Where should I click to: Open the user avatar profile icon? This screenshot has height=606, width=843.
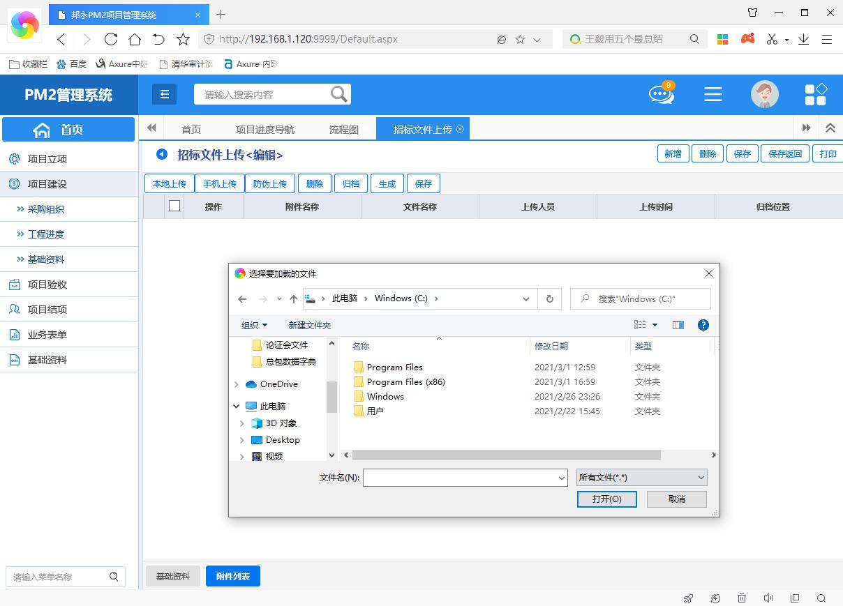[x=764, y=94]
